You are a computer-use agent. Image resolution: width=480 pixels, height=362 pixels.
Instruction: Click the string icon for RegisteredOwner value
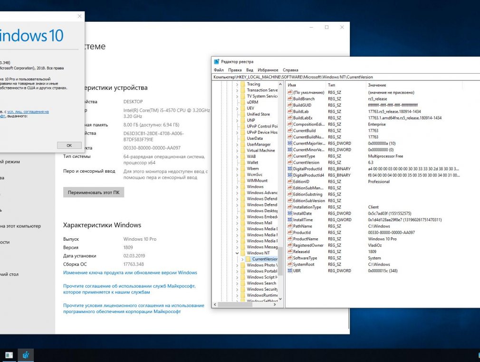click(290, 245)
